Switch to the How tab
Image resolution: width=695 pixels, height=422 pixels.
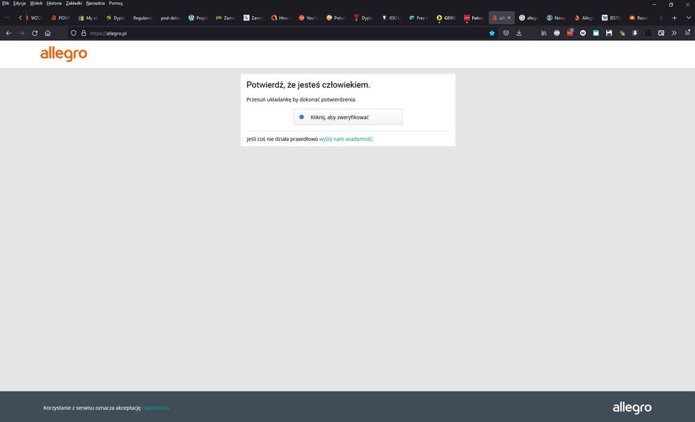[280, 18]
